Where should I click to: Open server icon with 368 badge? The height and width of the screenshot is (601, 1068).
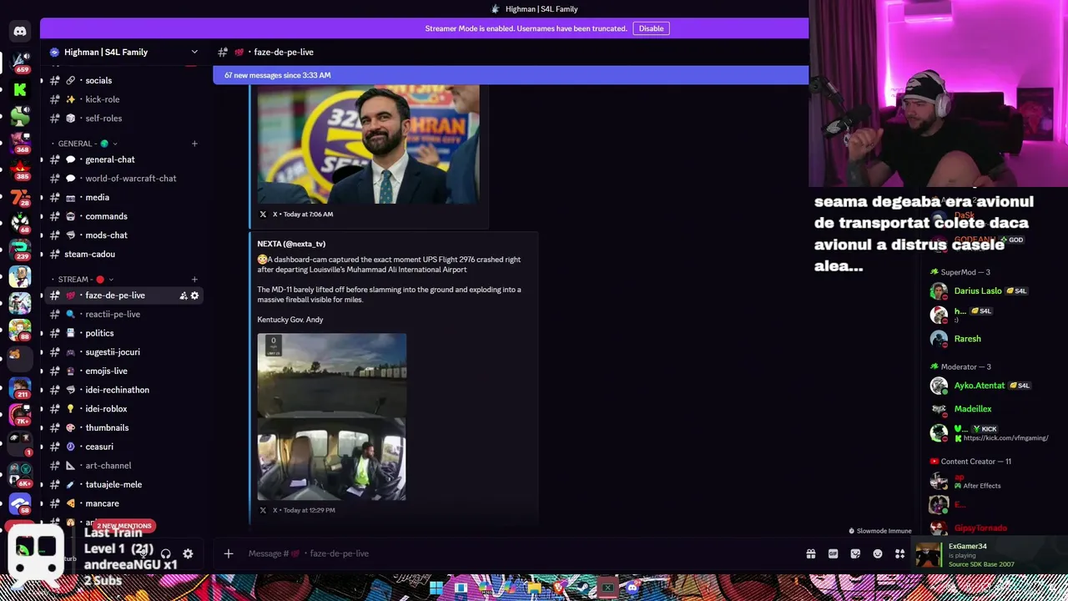click(19, 143)
